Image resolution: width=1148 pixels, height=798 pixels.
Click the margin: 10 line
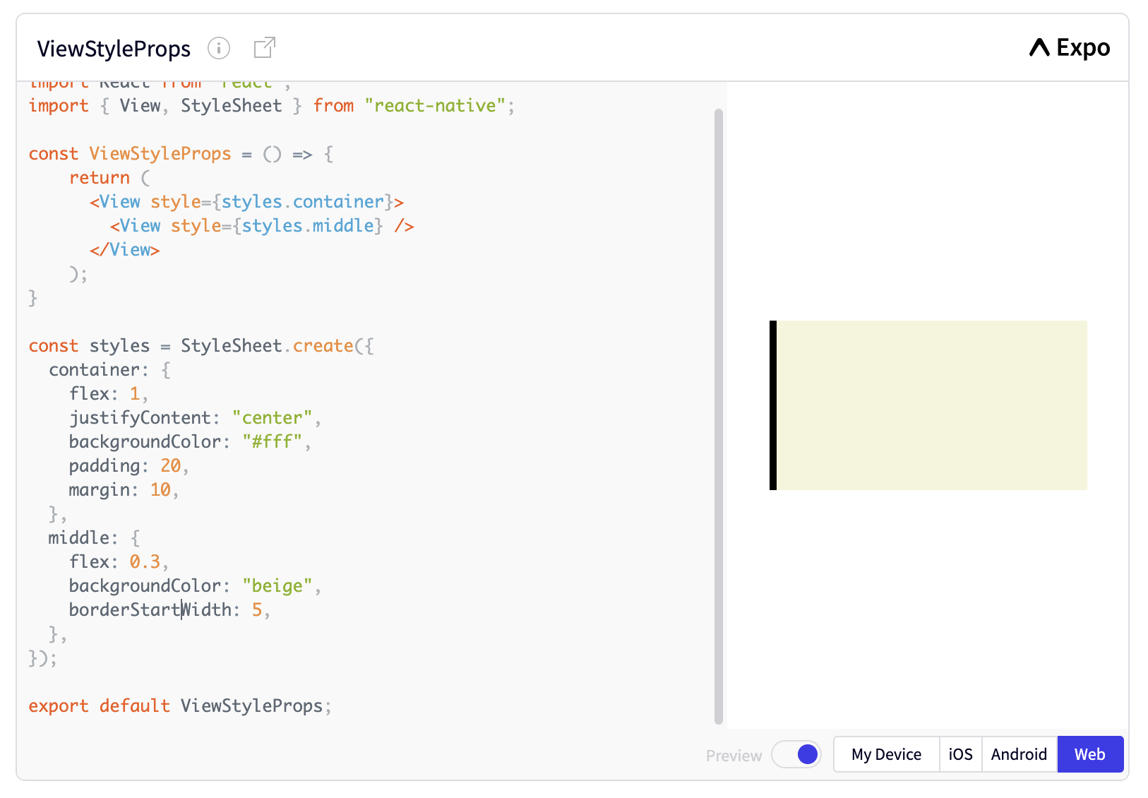coord(124,489)
